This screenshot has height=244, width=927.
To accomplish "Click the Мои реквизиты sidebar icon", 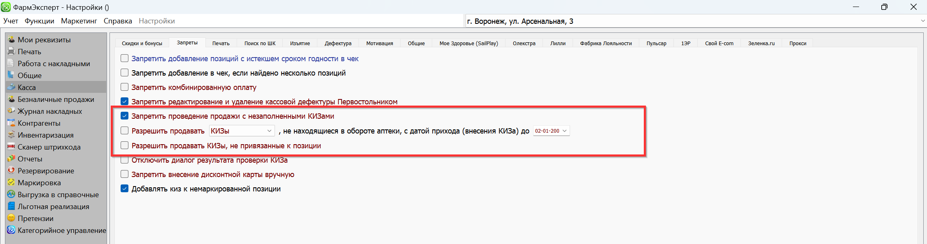I will click(11, 40).
